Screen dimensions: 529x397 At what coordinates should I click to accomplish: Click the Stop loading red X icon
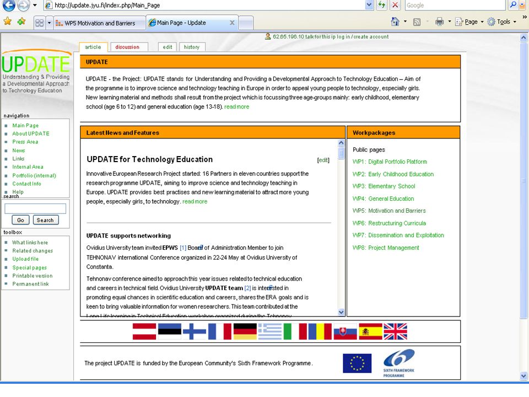tap(395, 5)
